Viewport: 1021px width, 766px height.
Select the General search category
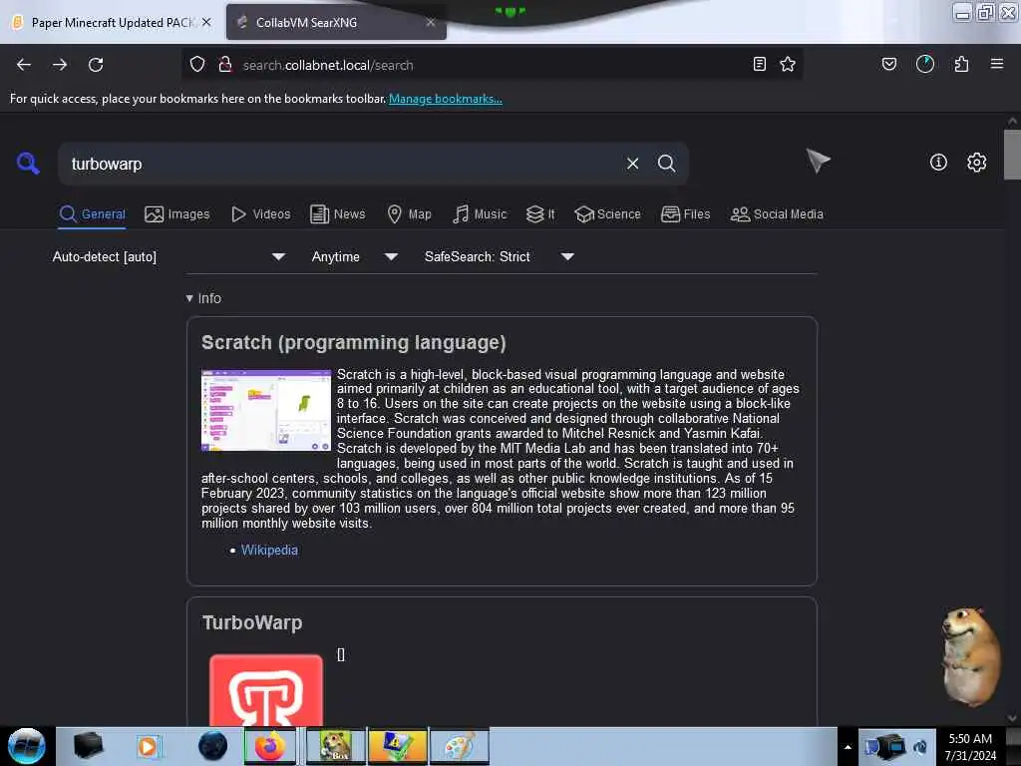[x=92, y=214]
